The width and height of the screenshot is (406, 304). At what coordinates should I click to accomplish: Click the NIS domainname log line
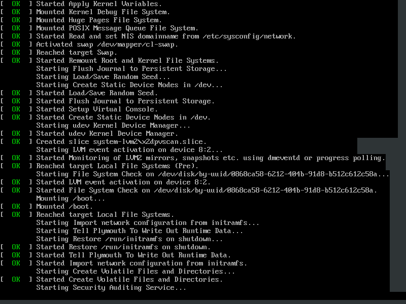point(166,36)
